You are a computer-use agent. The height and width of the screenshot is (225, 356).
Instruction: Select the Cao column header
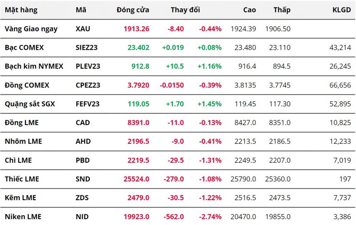click(x=250, y=10)
